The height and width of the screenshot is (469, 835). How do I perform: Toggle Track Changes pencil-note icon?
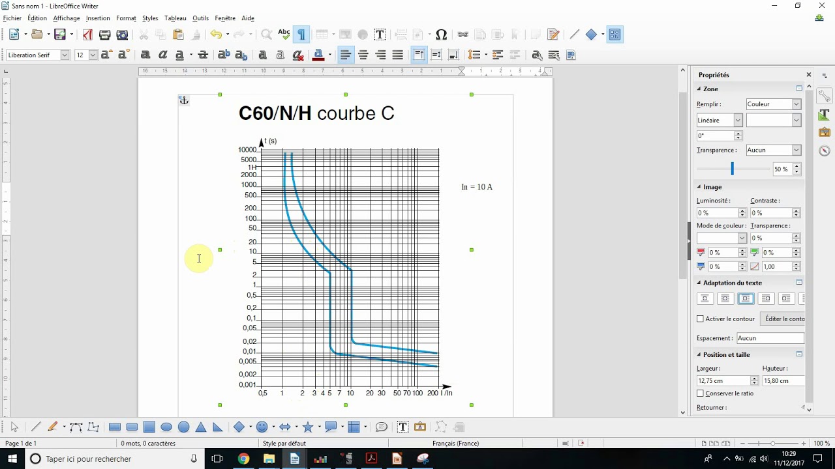coord(554,35)
